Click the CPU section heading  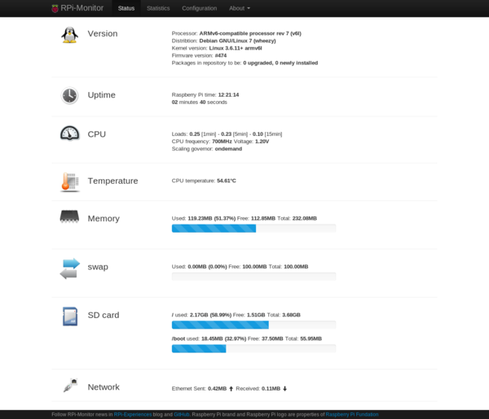(x=97, y=134)
